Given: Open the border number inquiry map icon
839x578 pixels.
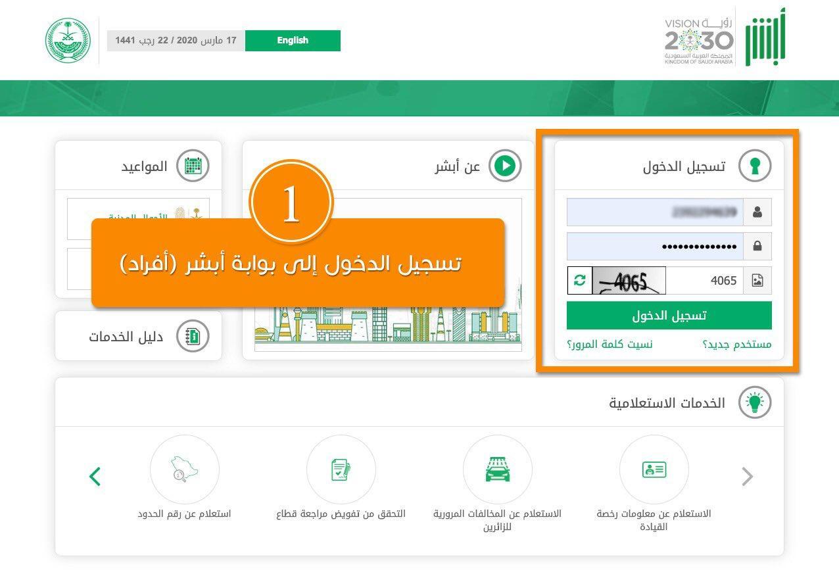Looking at the screenshot, I should coord(185,470).
